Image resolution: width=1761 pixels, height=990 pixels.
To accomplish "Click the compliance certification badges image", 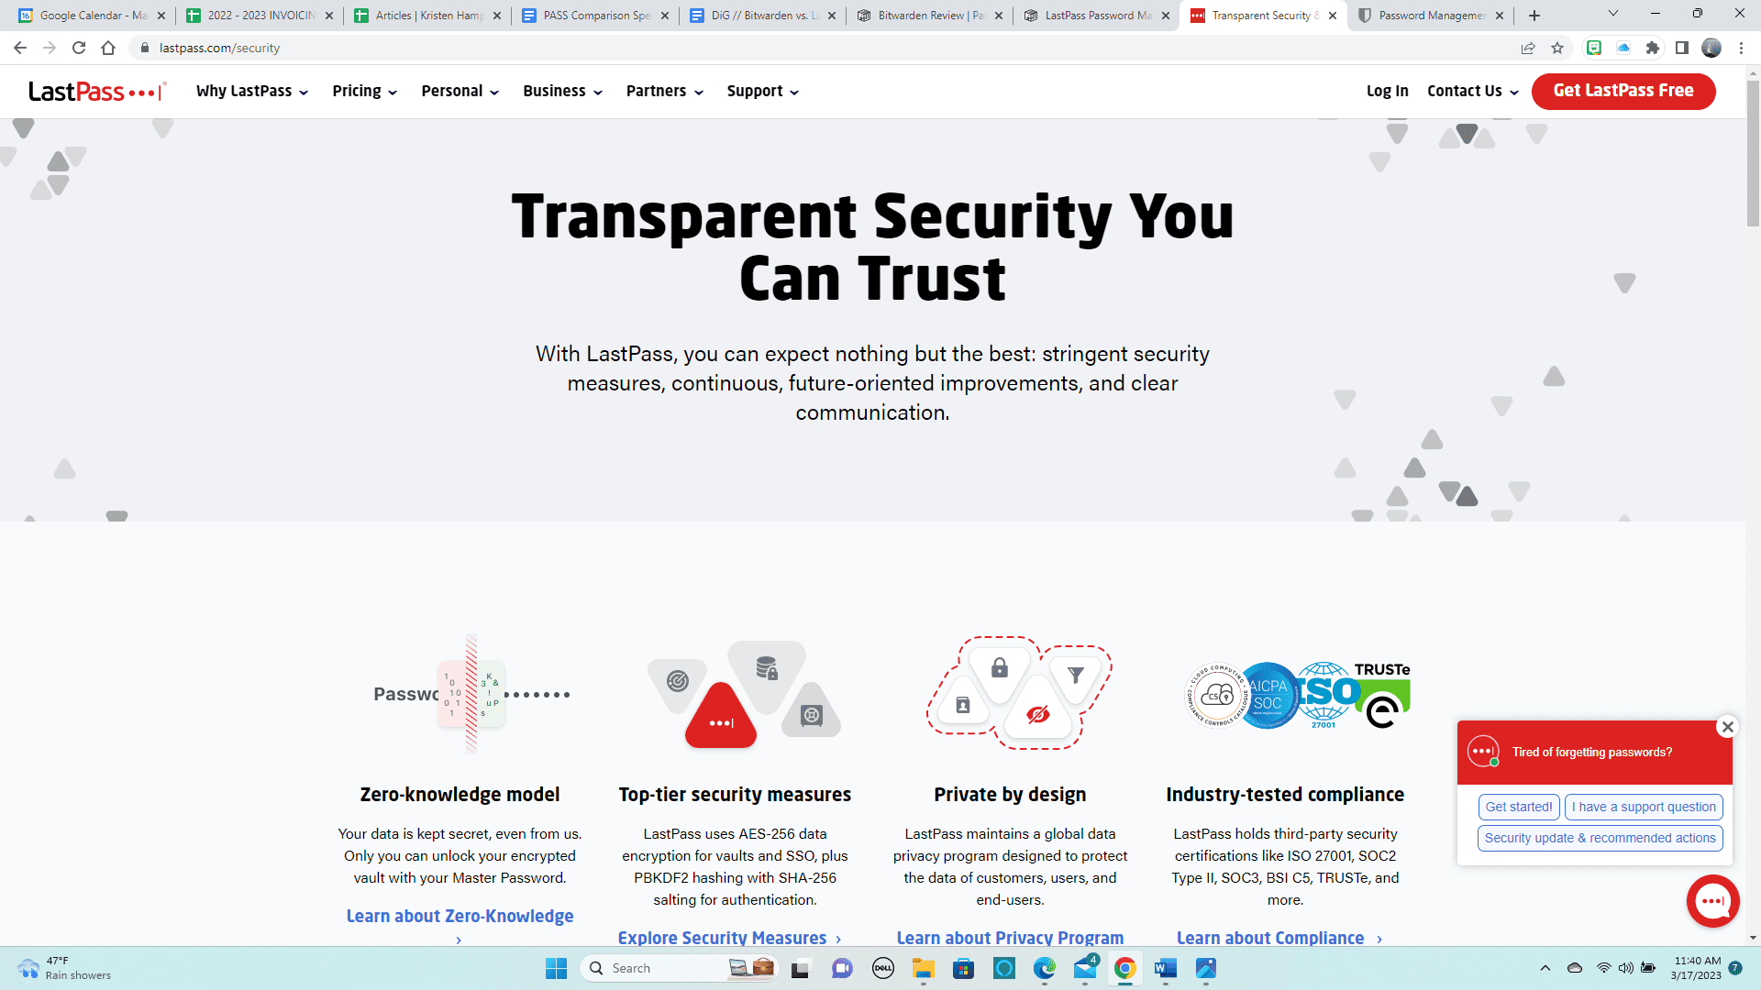I will [1298, 696].
